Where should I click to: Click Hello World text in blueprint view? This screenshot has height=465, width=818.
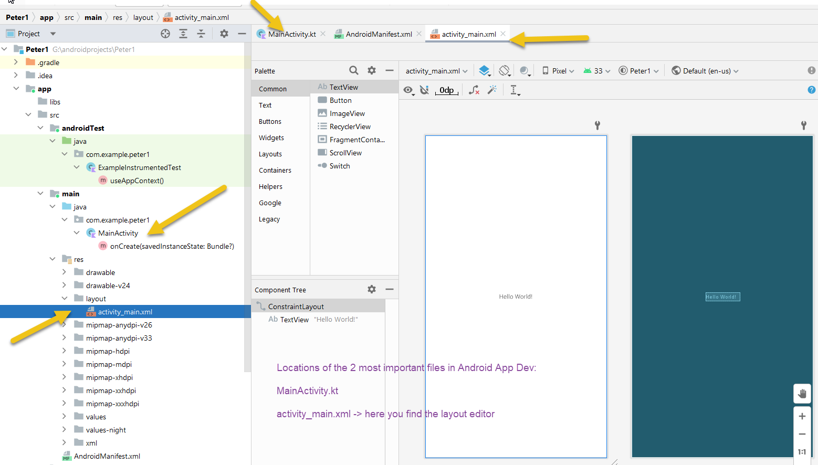tap(722, 297)
